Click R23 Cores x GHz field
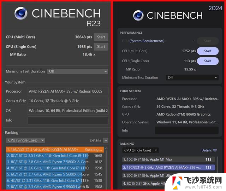 (68, 101)
